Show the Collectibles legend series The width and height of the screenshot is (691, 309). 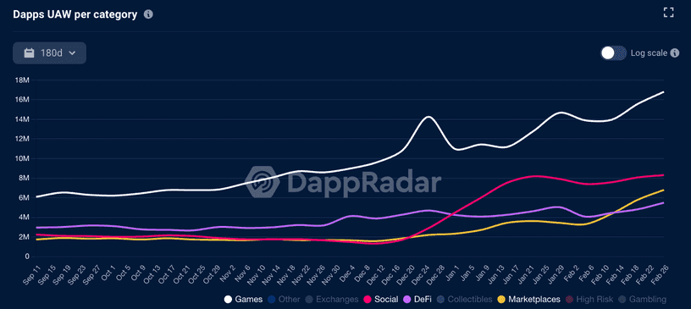464,300
